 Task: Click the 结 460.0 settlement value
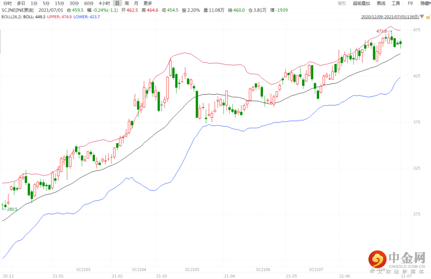point(236,10)
